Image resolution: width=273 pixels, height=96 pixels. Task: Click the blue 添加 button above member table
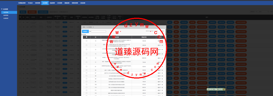click(23, 12)
